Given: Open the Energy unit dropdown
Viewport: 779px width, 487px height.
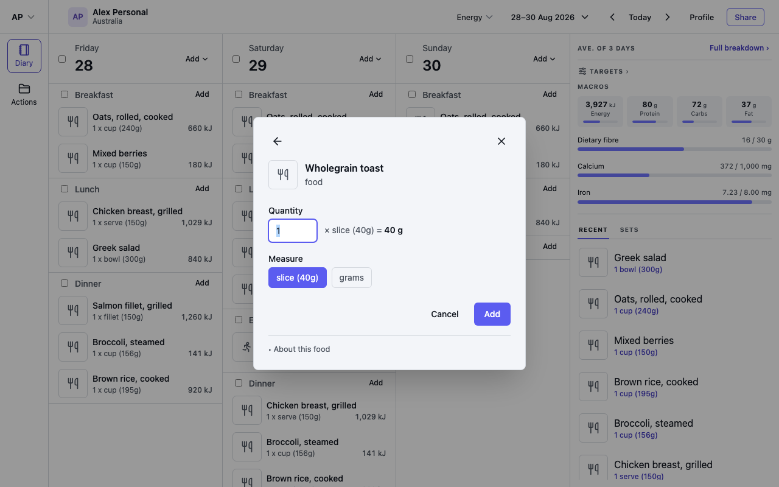Looking at the screenshot, I should (x=475, y=17).
